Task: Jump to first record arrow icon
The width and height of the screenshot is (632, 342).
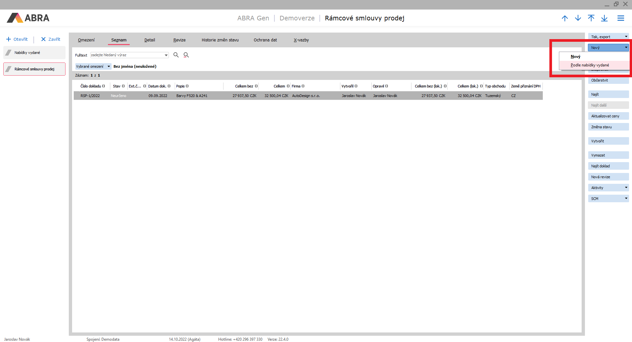Action: 591,18
